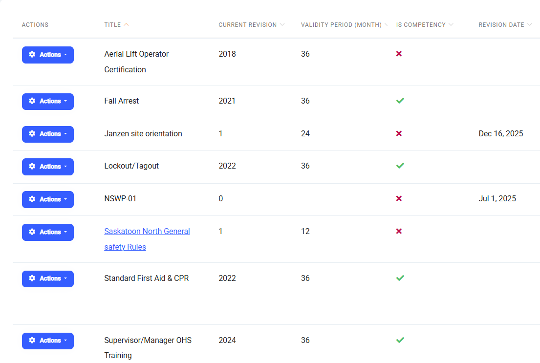Screen dimensions: 540x363
Task: Open Saskatoon North General safety Rules link
Action: point(147,232)
